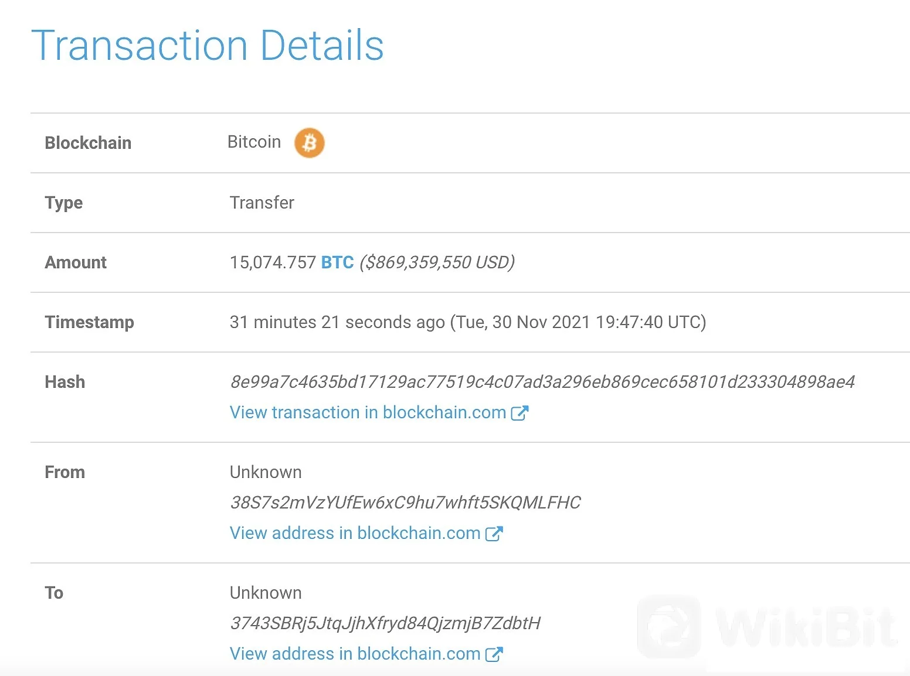
Task: Click external-link icon next to To address link
Action: coord(494,654)
